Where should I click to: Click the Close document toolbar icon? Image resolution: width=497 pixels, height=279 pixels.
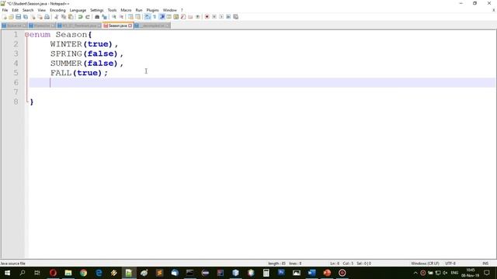click(x=33, y=17)
